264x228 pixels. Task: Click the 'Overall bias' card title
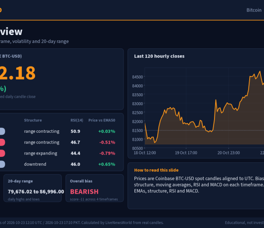tap(81, 181)
